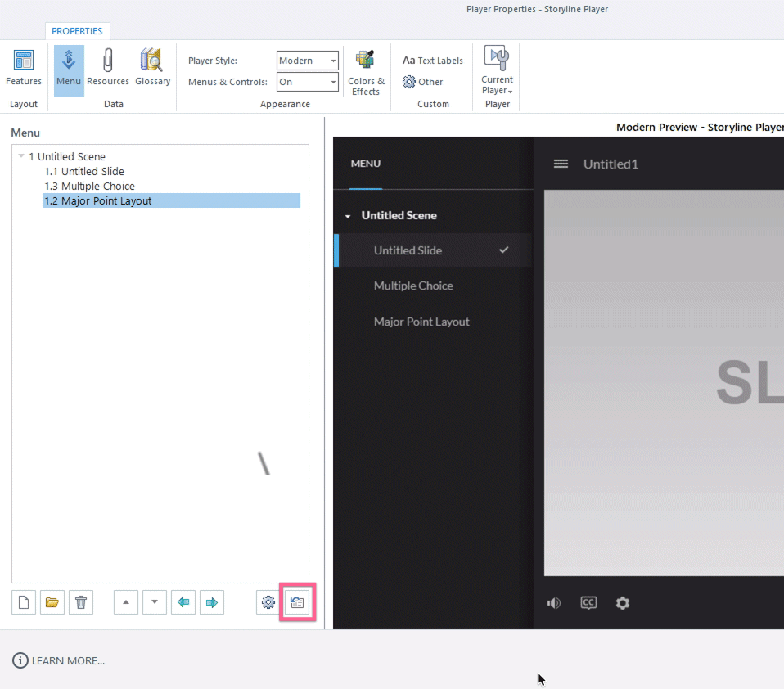Click insert from project folder icon
Image resolution: width=784 pixels, height=689 pixels.
click(52, 603)
